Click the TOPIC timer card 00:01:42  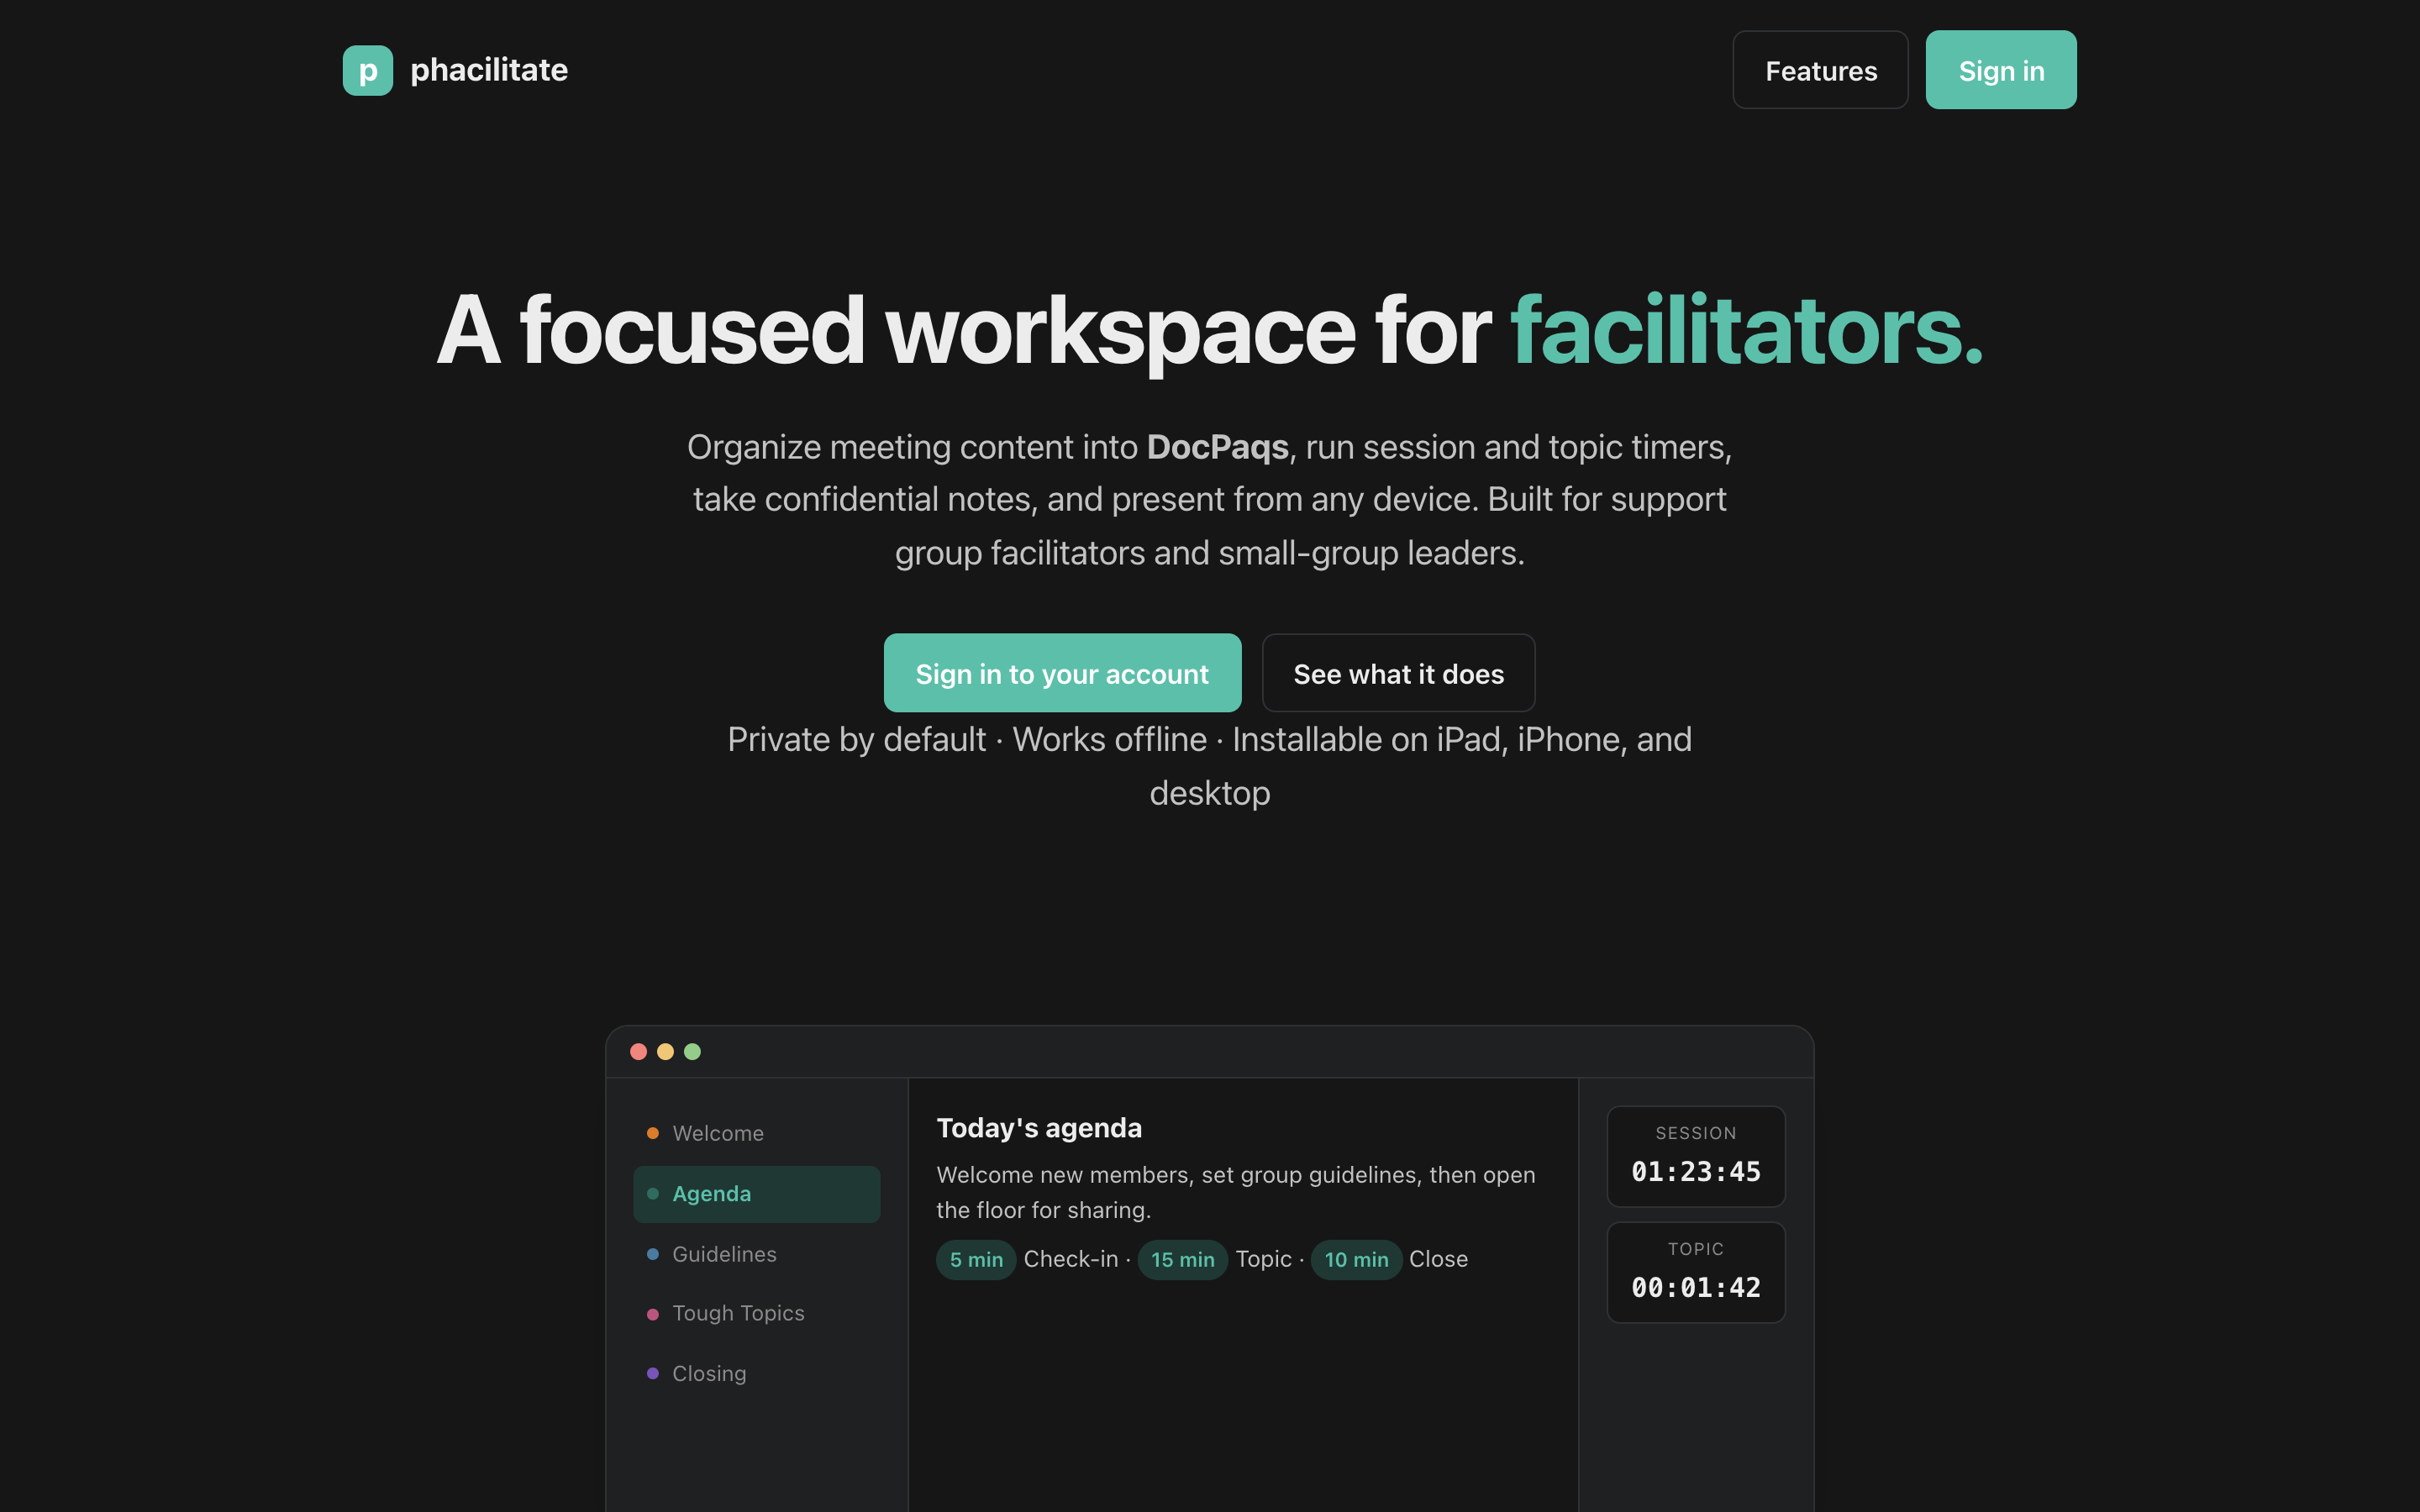[1696, 1272]
